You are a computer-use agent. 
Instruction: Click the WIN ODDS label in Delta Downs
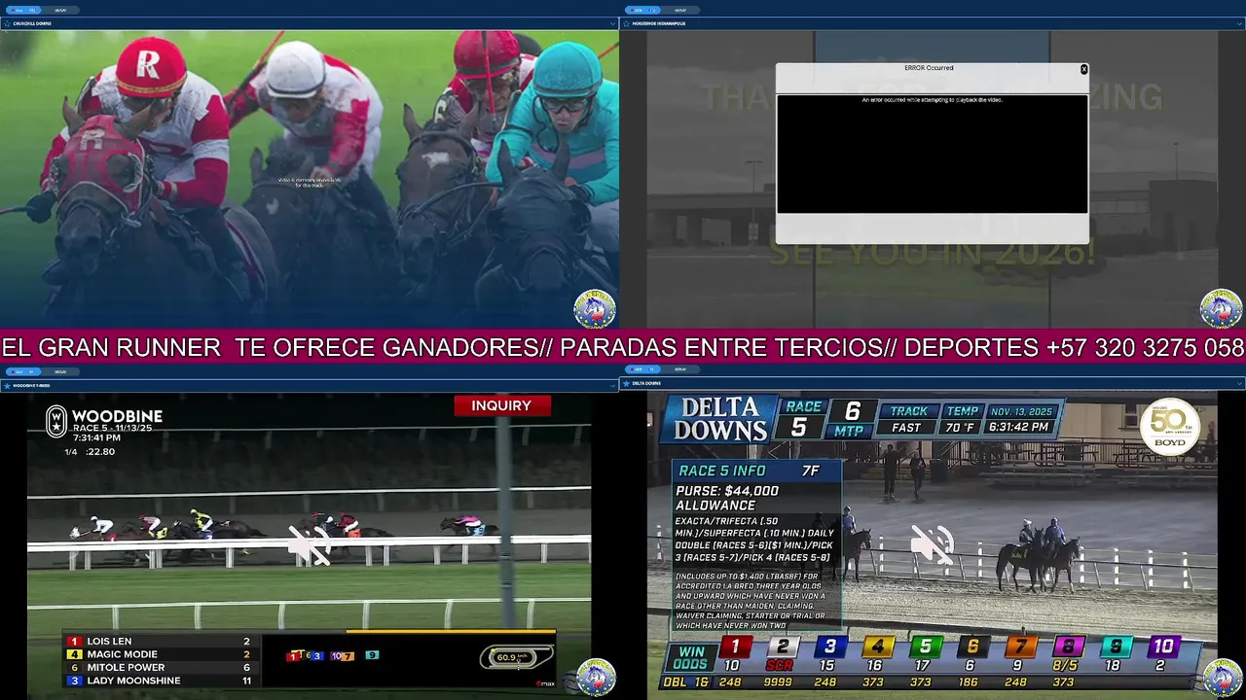click(x=692, y=658)
